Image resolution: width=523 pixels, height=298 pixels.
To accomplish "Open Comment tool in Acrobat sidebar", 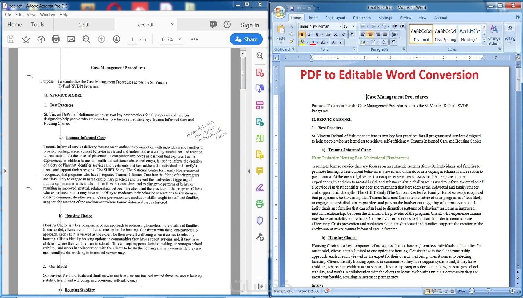I will (x=260, y=171).
